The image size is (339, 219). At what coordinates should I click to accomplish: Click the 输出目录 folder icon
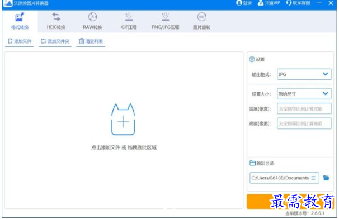pos(252,163)
